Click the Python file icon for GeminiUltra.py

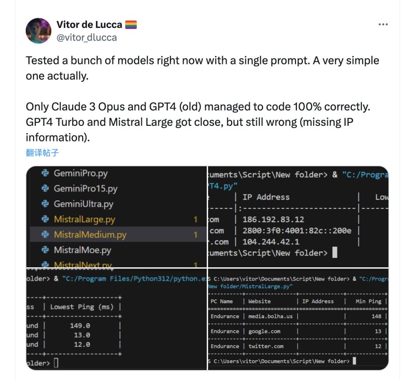coord(44,204)
